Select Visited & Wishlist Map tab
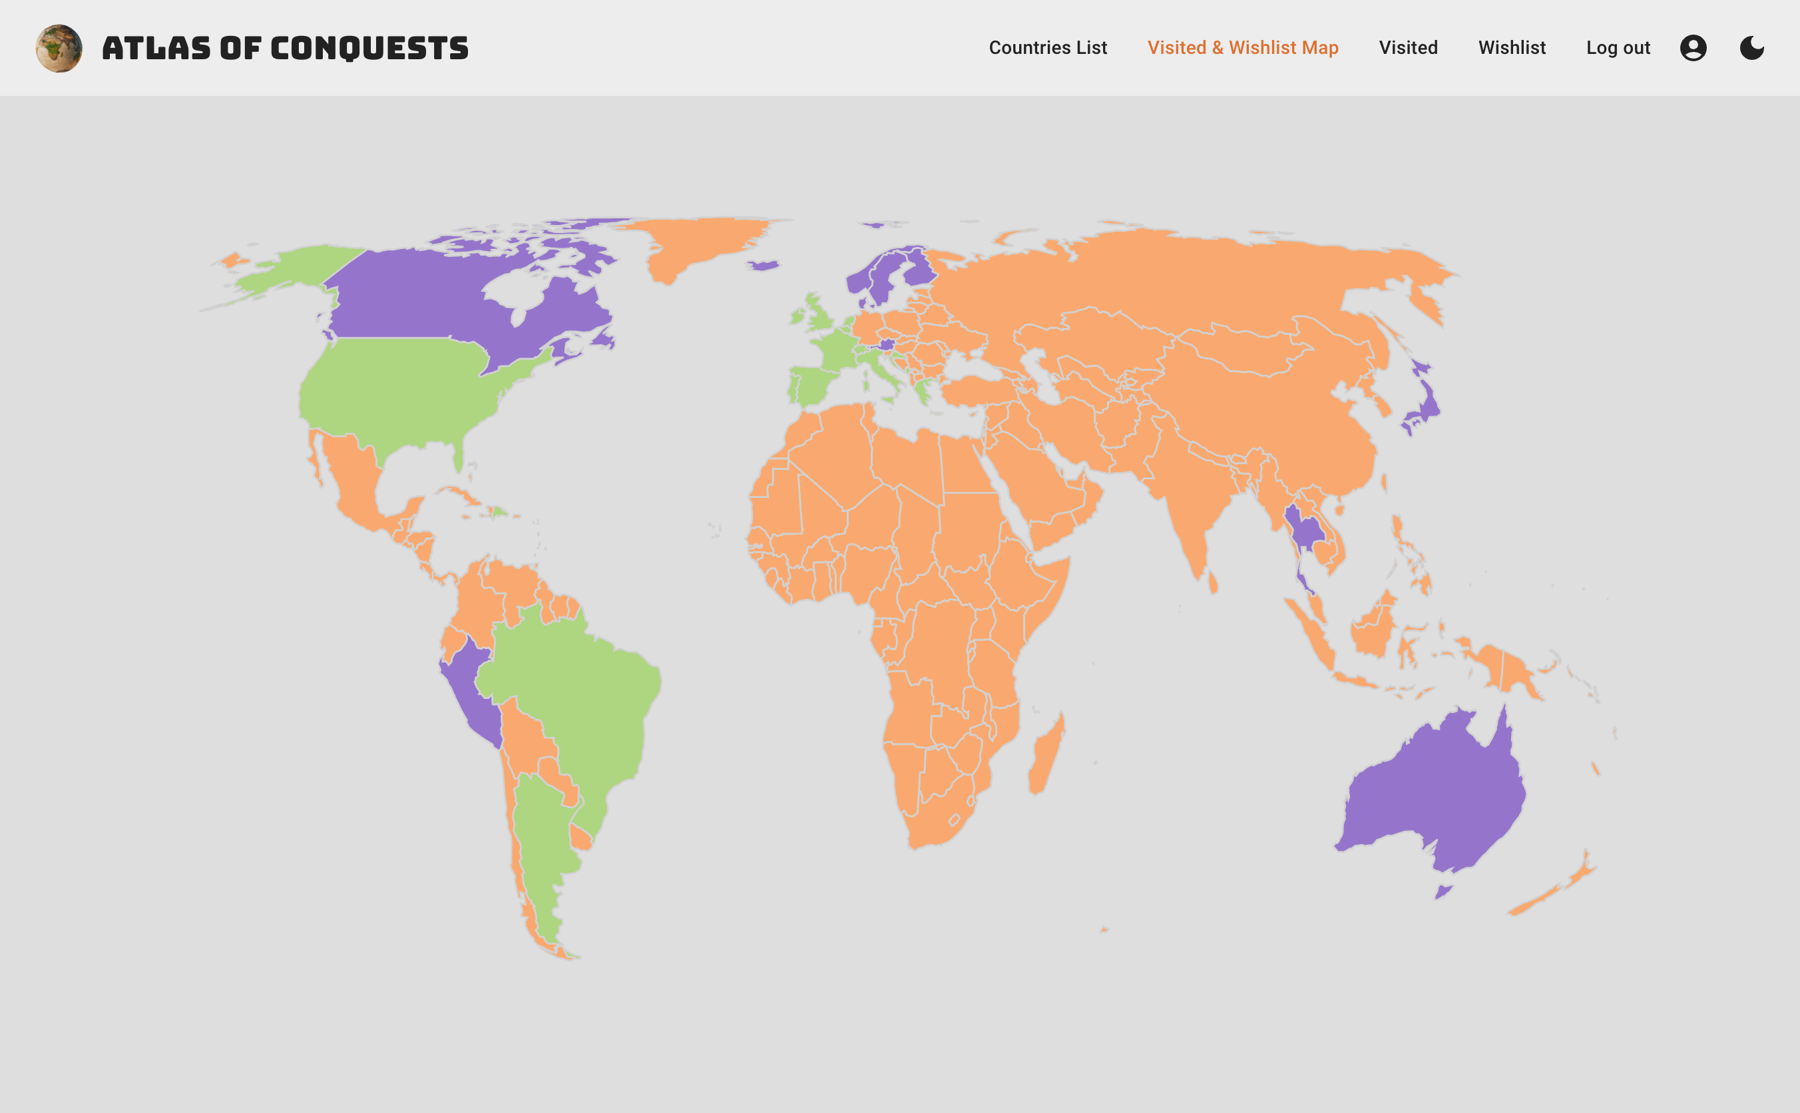The height and width of the screenshot is (1113, 1800). (1242, 48)
